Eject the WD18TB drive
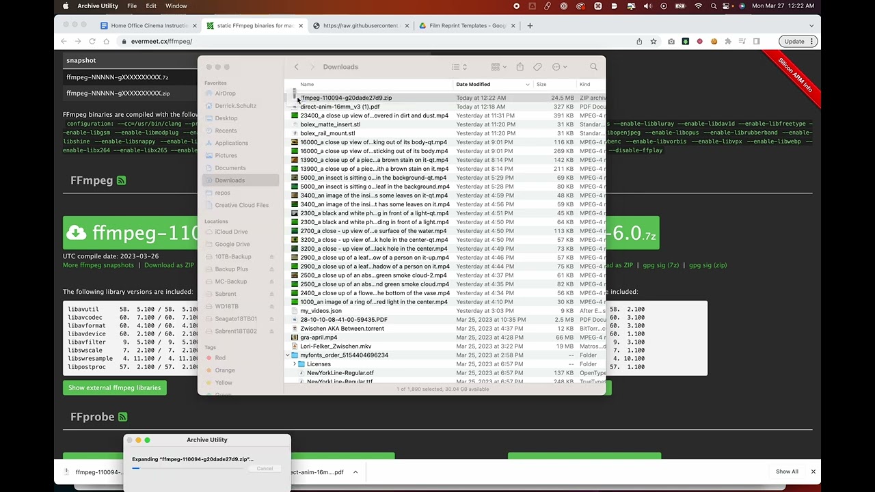Viewport: 875px width, 492px height. point(271,306)
